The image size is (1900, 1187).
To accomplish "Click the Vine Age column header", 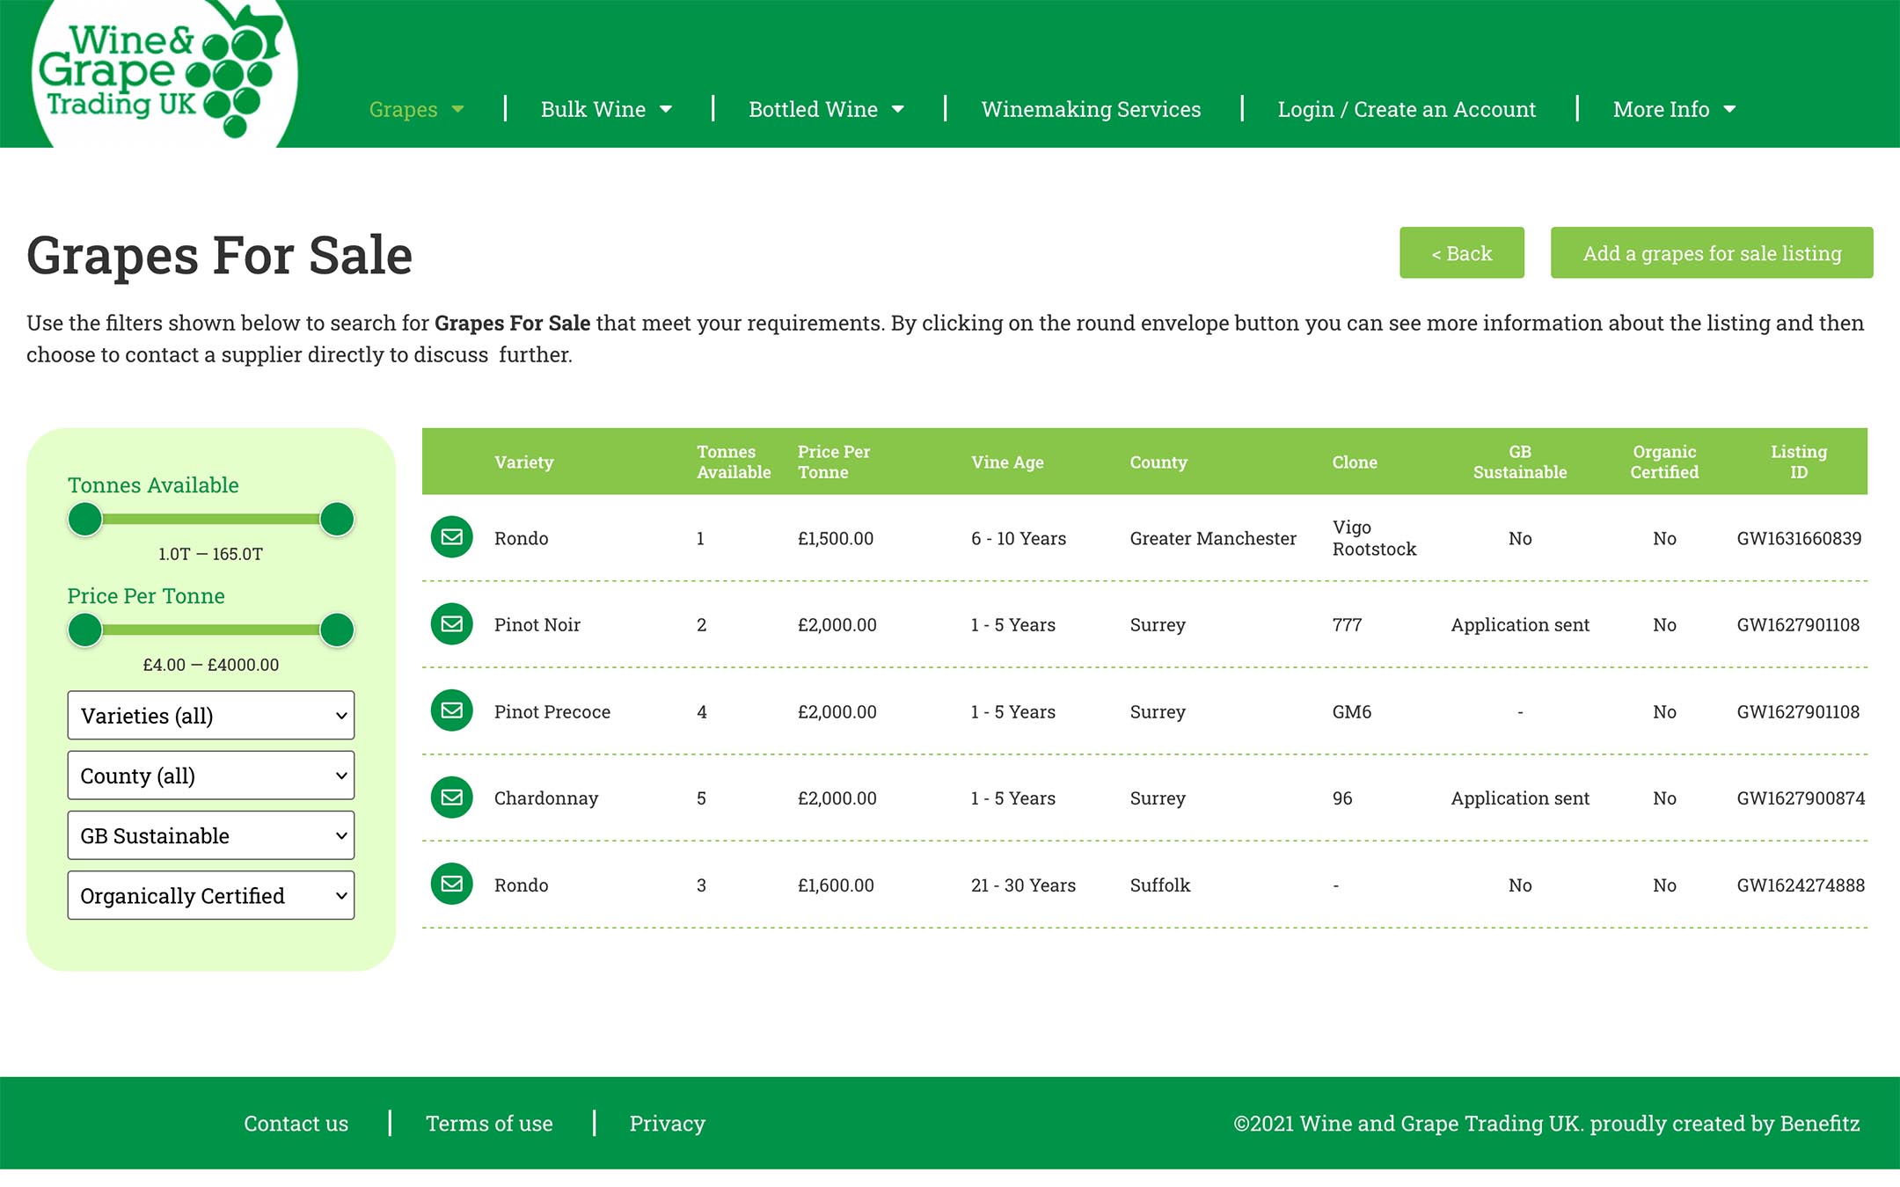I will 1007,462.
